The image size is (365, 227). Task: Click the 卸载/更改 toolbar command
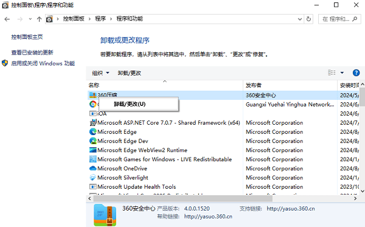(x=129, y=73)
